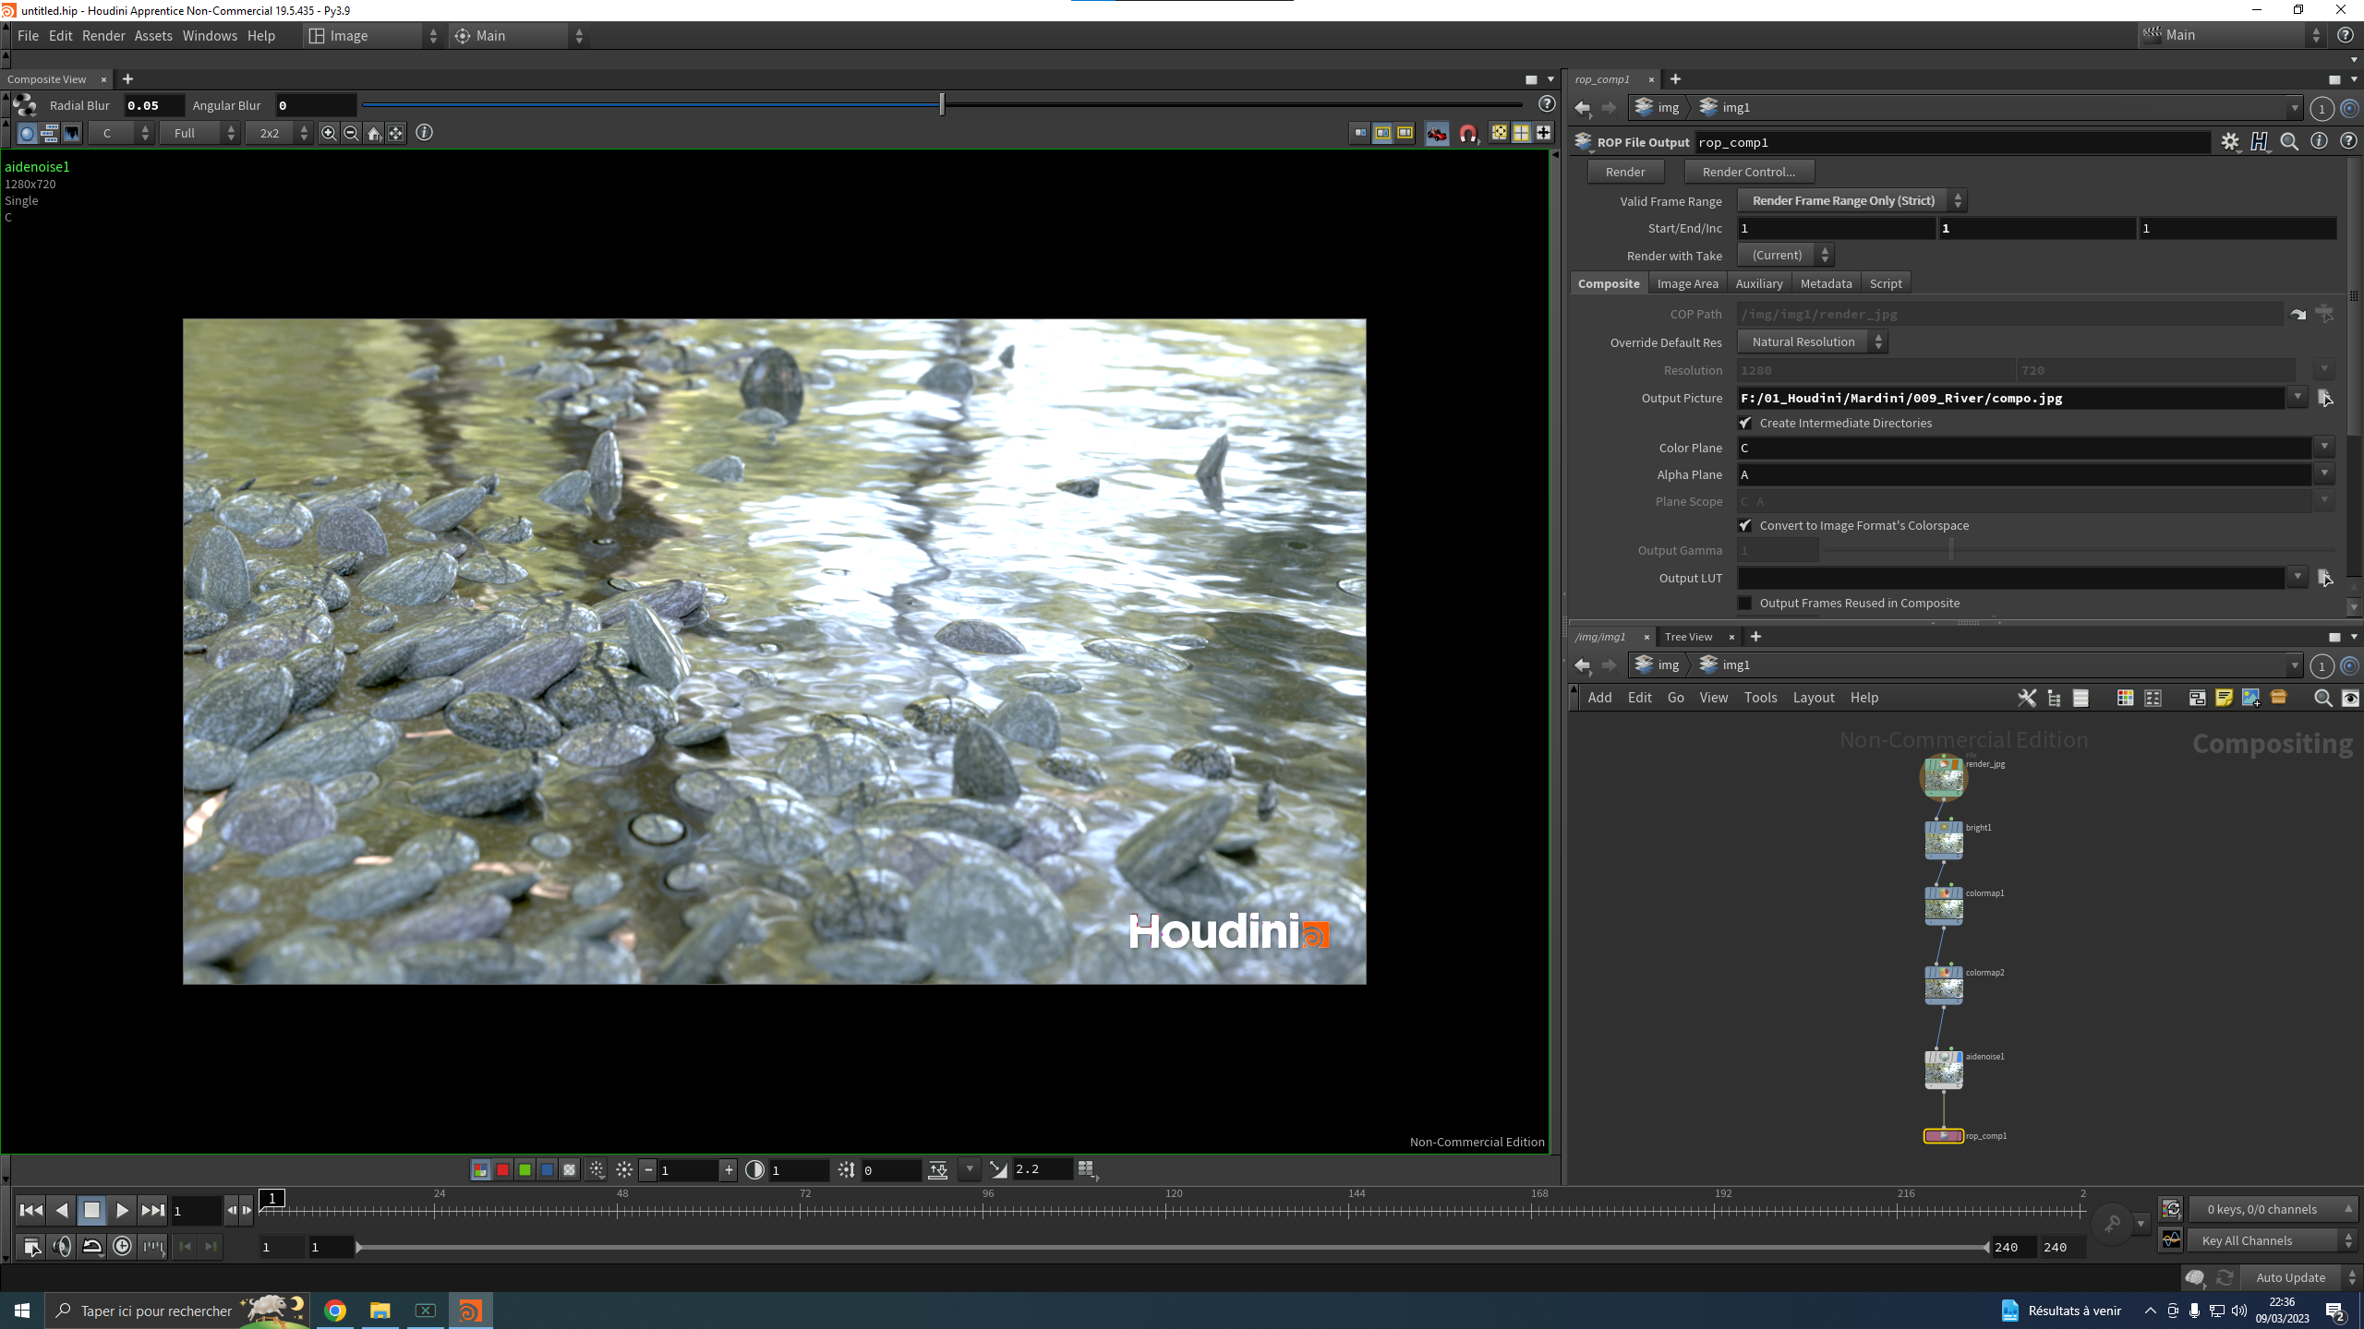Screen dimensions: 2364x1329
Task: Open the File menu
Action: point(28,35)
